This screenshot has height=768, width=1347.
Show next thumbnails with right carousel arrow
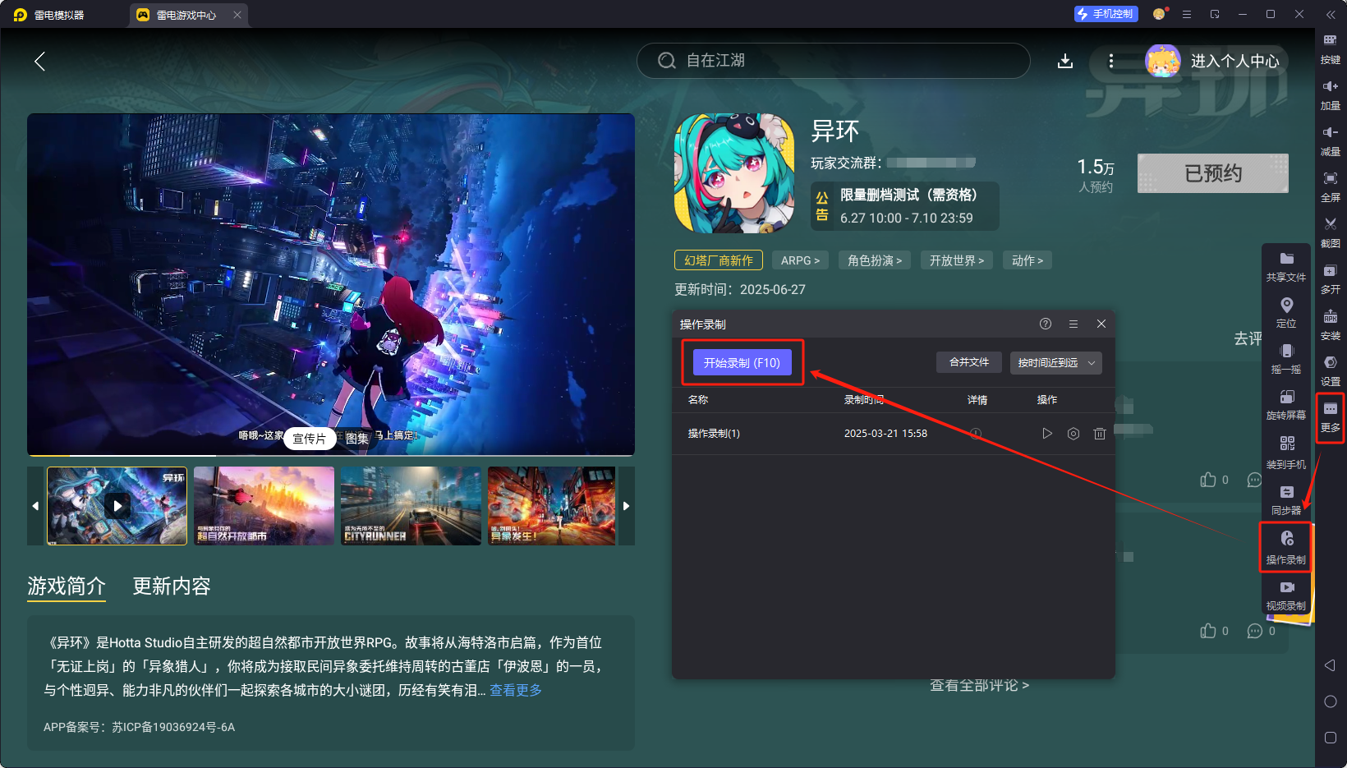click(626, 506)
